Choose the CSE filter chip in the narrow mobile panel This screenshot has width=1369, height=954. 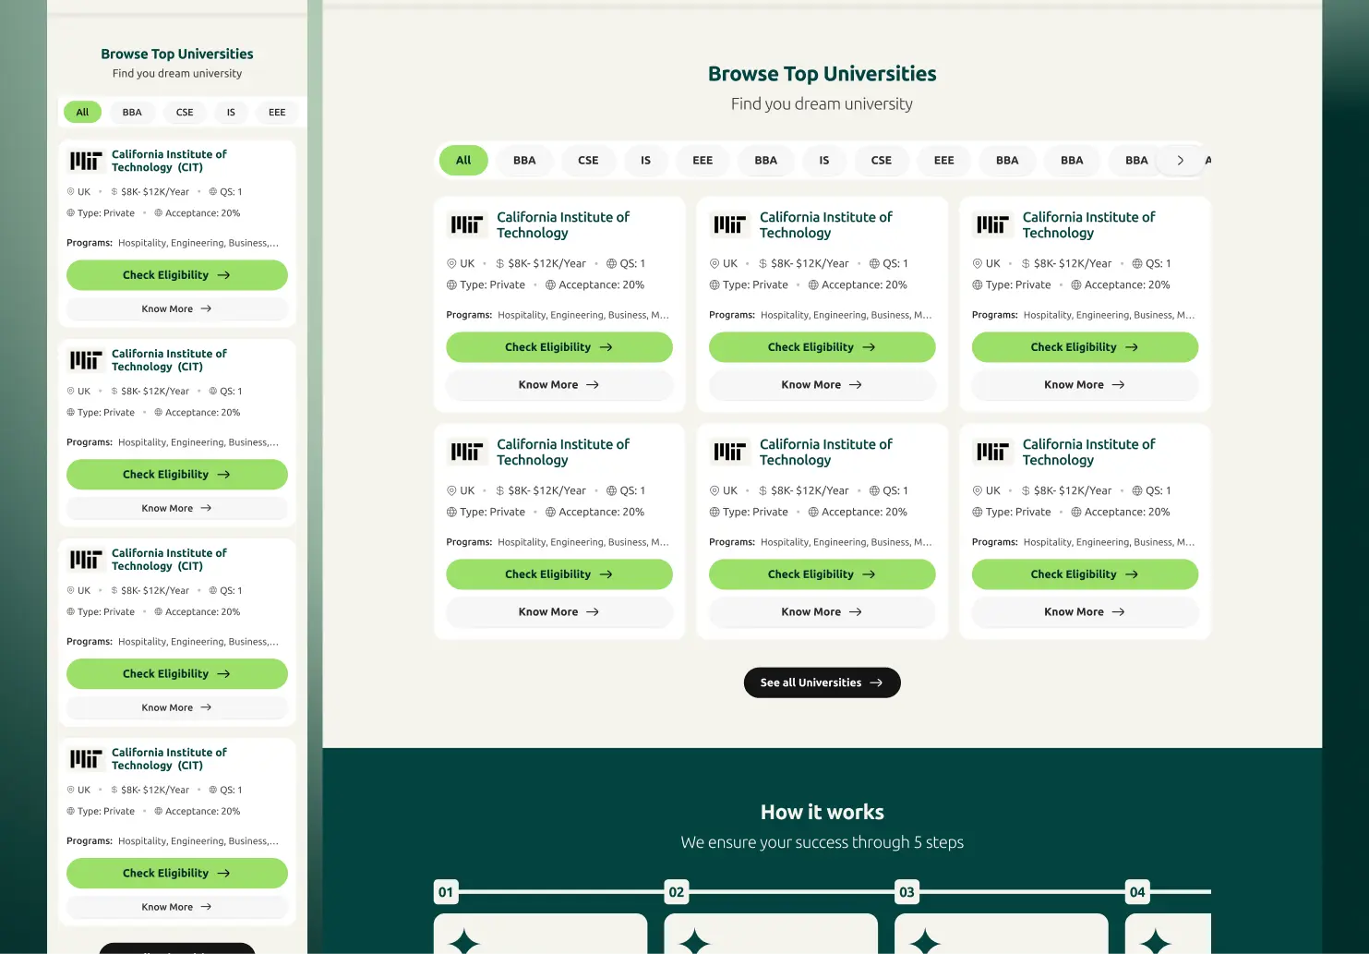click(x=185, y=113)
